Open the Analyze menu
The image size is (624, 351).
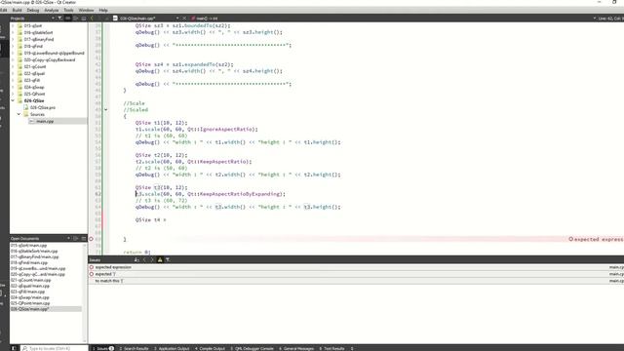[x=52, y=10]
